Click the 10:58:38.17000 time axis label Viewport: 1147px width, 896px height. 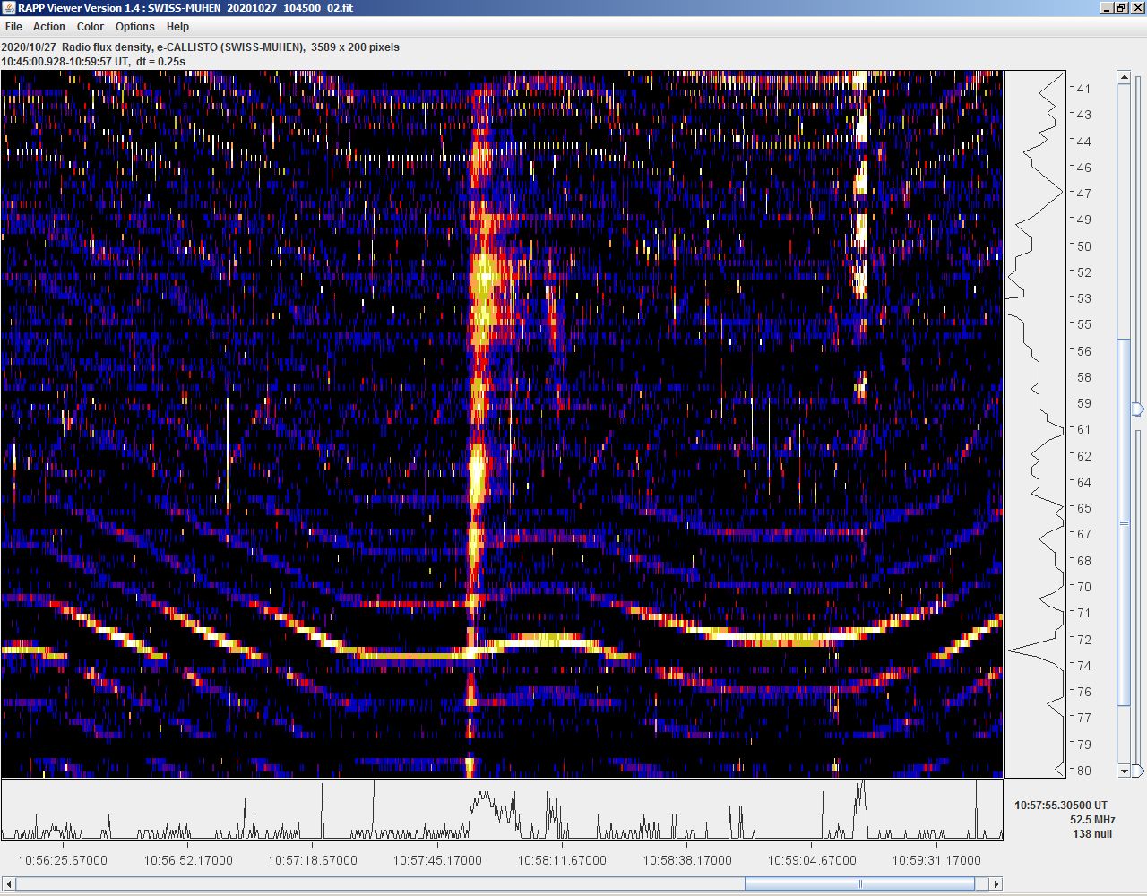687,860
